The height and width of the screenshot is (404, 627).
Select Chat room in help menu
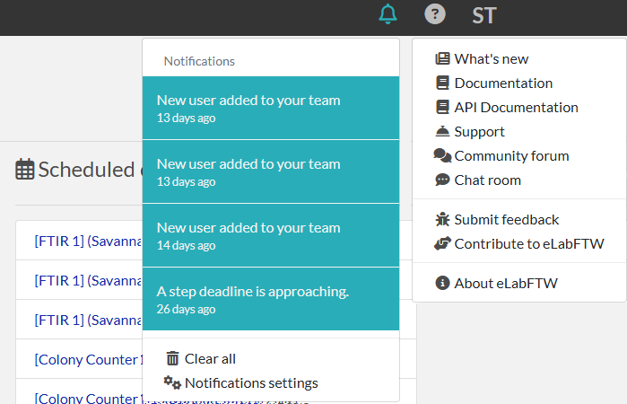tap(487, 180)
